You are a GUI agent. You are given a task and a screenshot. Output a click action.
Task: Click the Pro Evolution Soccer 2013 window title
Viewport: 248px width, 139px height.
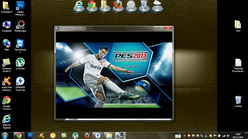point(72,28)
